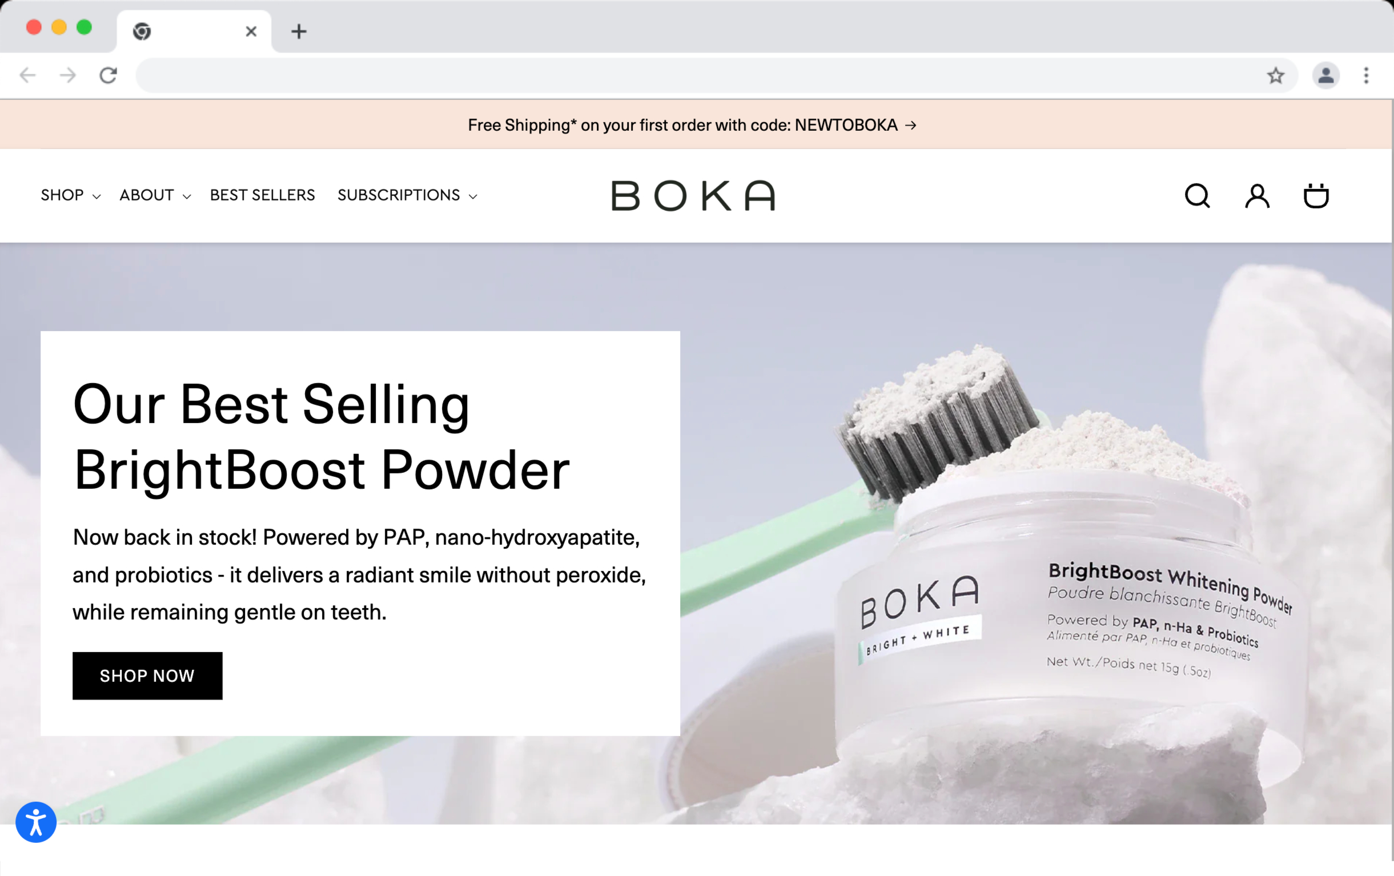
Task: Expand the ABOUT dropdown menu
Action: (x=155, y=195)
